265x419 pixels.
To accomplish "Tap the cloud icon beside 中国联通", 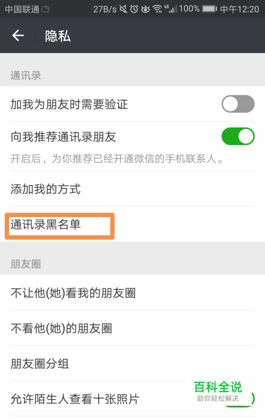I will coord(45,10).
